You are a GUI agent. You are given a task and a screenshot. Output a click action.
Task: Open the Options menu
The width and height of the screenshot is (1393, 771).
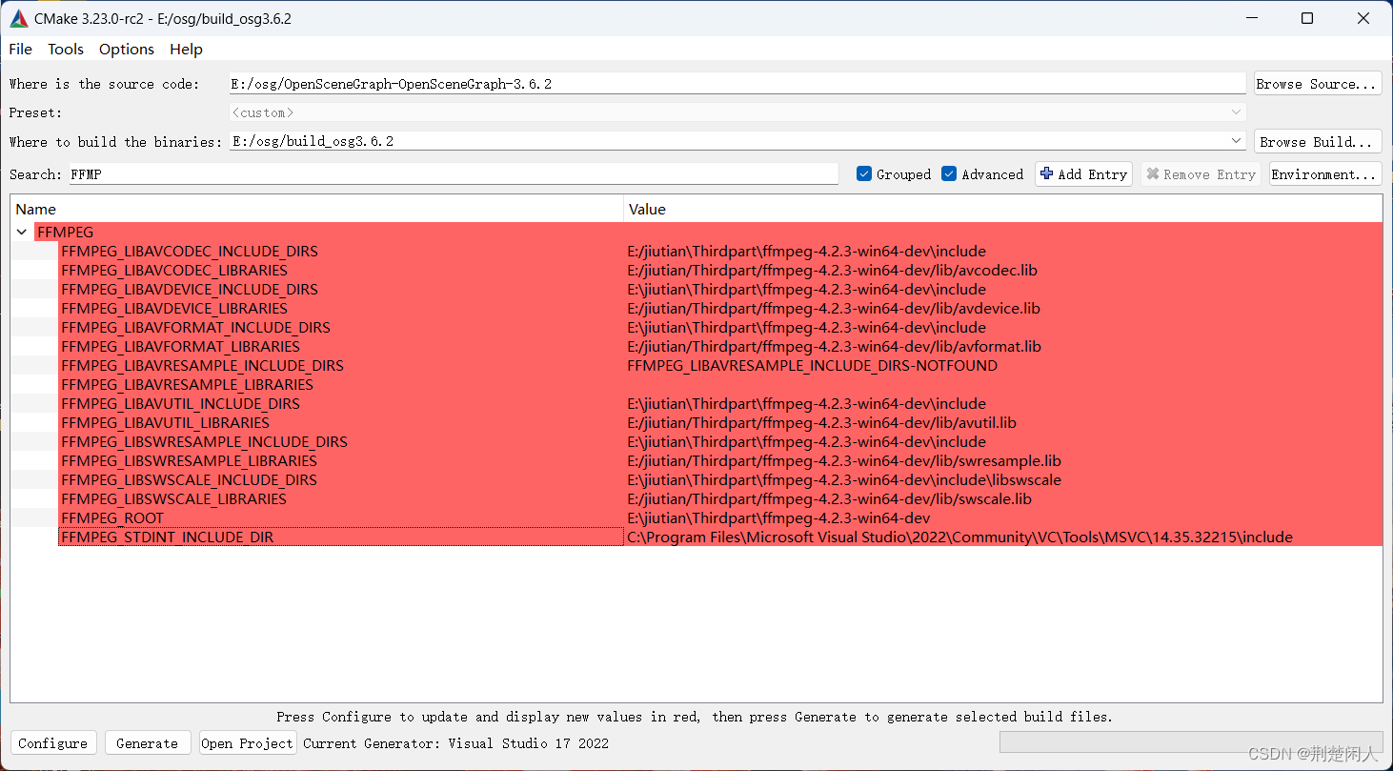click(x=126, y=49)
